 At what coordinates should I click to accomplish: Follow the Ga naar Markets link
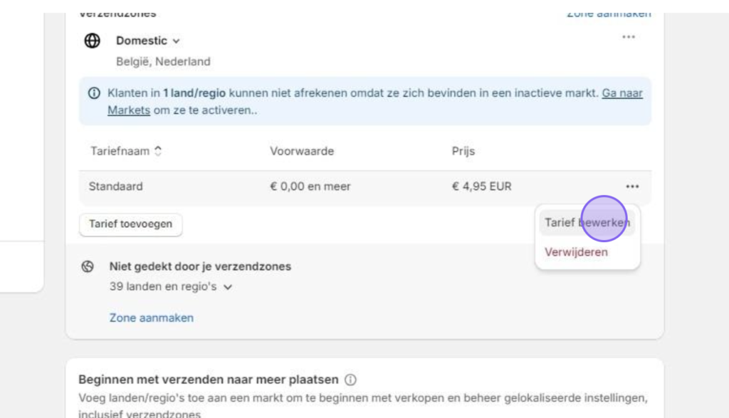point(622,93)
